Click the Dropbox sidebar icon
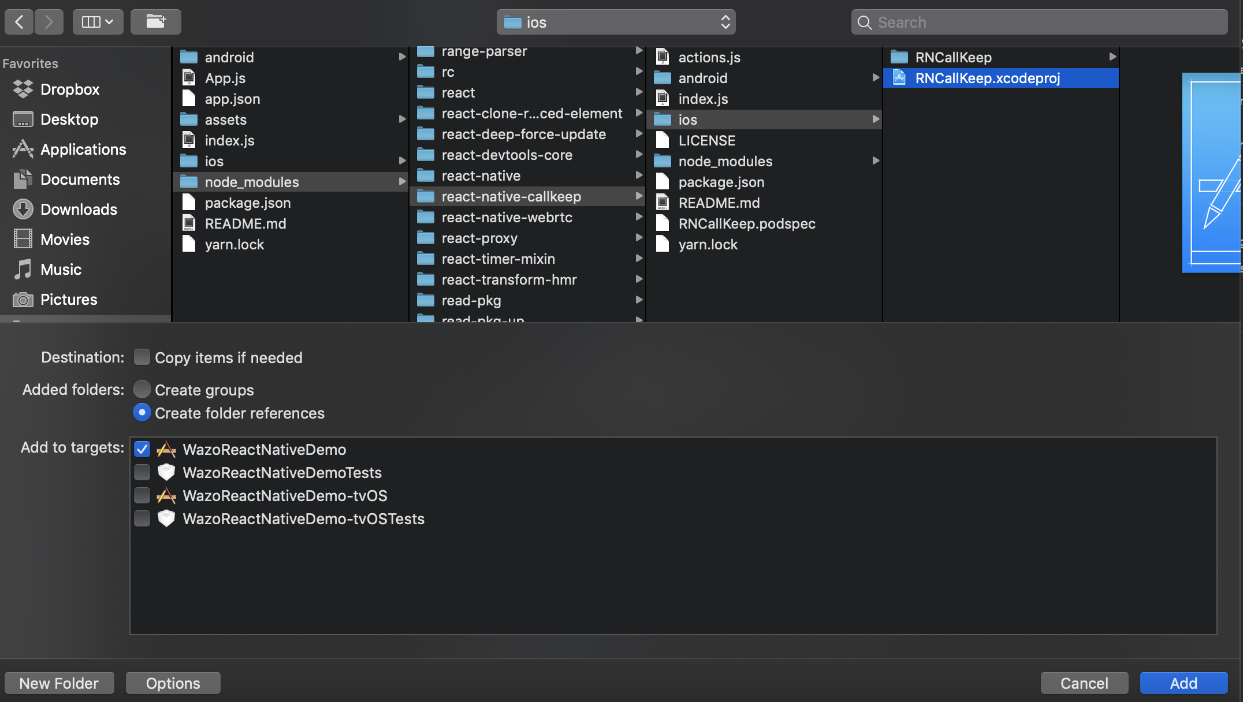Screen dimensions: 1243x702 (x=21, y=89)
